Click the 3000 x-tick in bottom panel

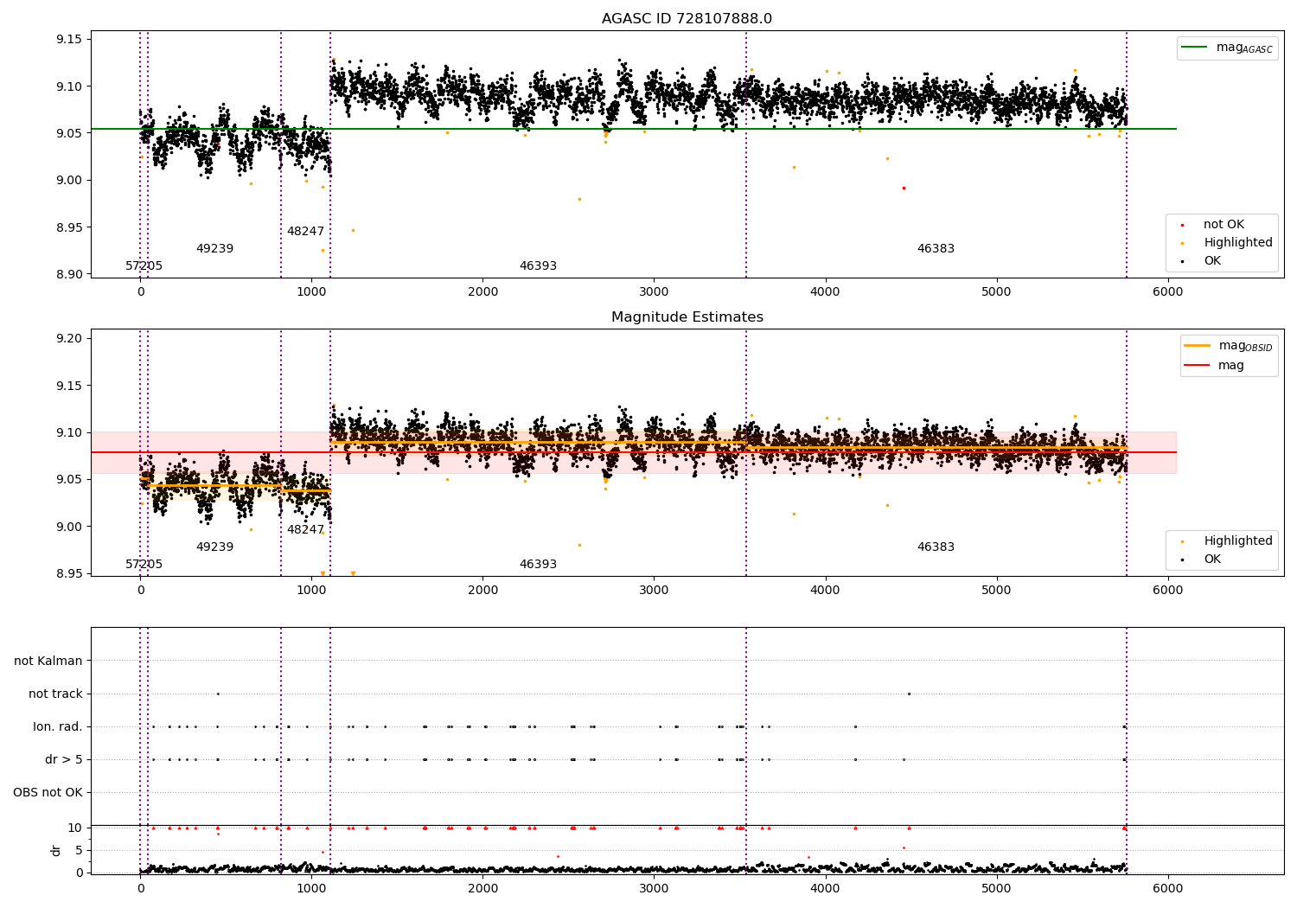(x=655, y=888)
